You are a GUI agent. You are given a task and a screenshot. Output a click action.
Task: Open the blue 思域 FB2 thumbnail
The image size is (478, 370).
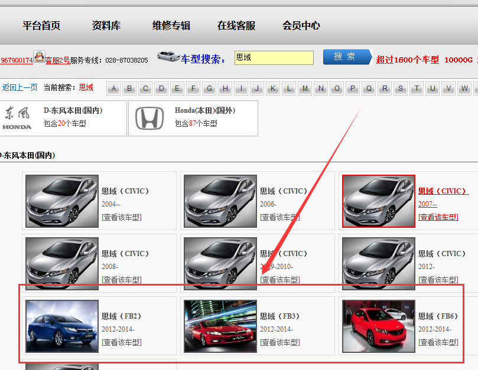(62, 326)
